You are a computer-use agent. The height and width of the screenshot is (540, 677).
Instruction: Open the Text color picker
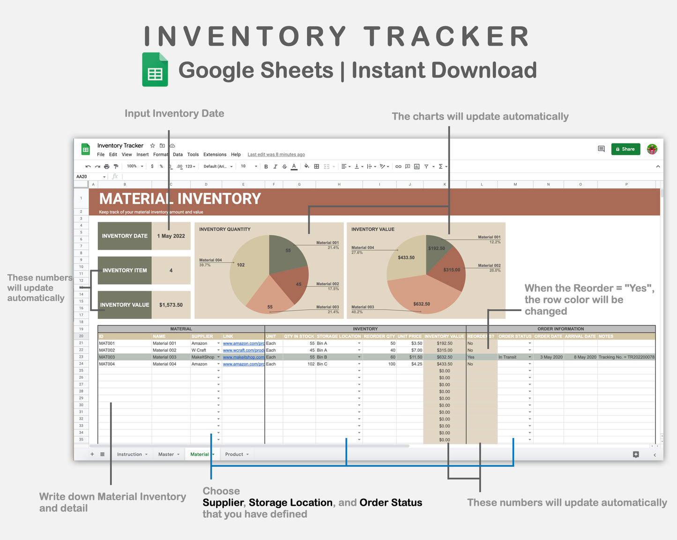294,166
